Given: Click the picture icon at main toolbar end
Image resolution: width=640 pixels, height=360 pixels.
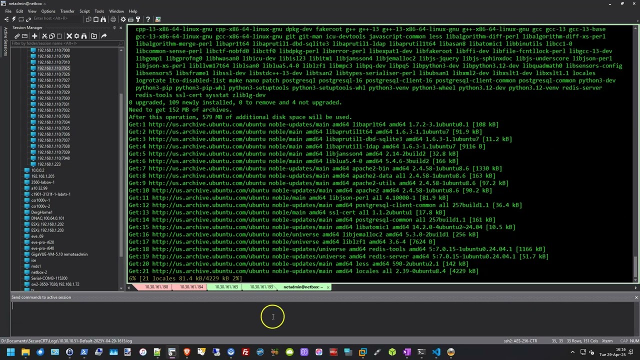Looking at the screenshot, I should click(x=158, y=19).
